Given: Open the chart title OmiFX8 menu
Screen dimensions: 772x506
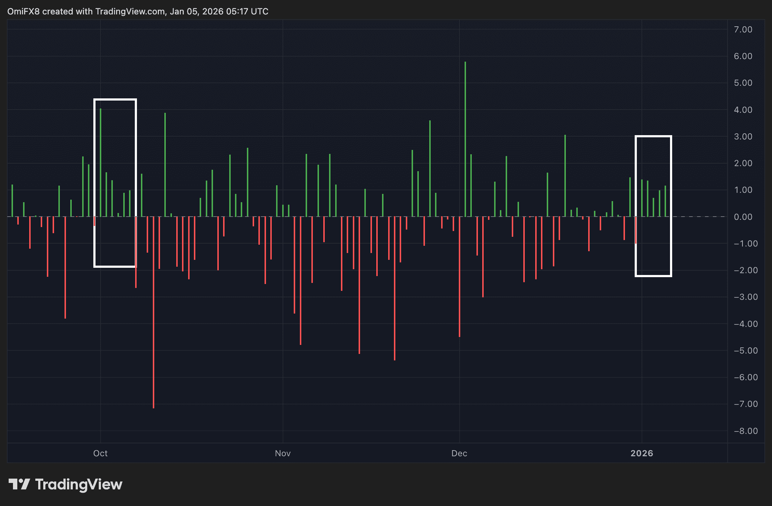Looking at the screenshot, I should (x=23, y=11).
